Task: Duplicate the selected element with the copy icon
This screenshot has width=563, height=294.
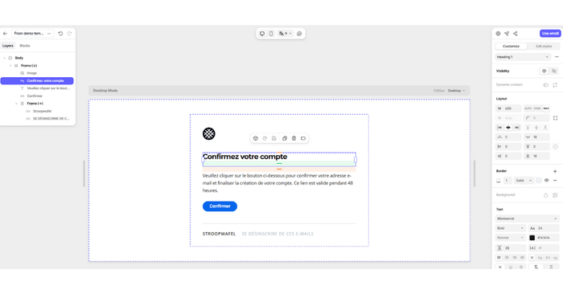Action: point(285,138)
